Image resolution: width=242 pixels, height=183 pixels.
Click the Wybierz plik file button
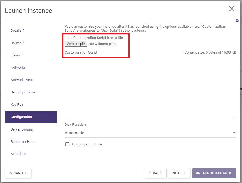tap(76, 44)
